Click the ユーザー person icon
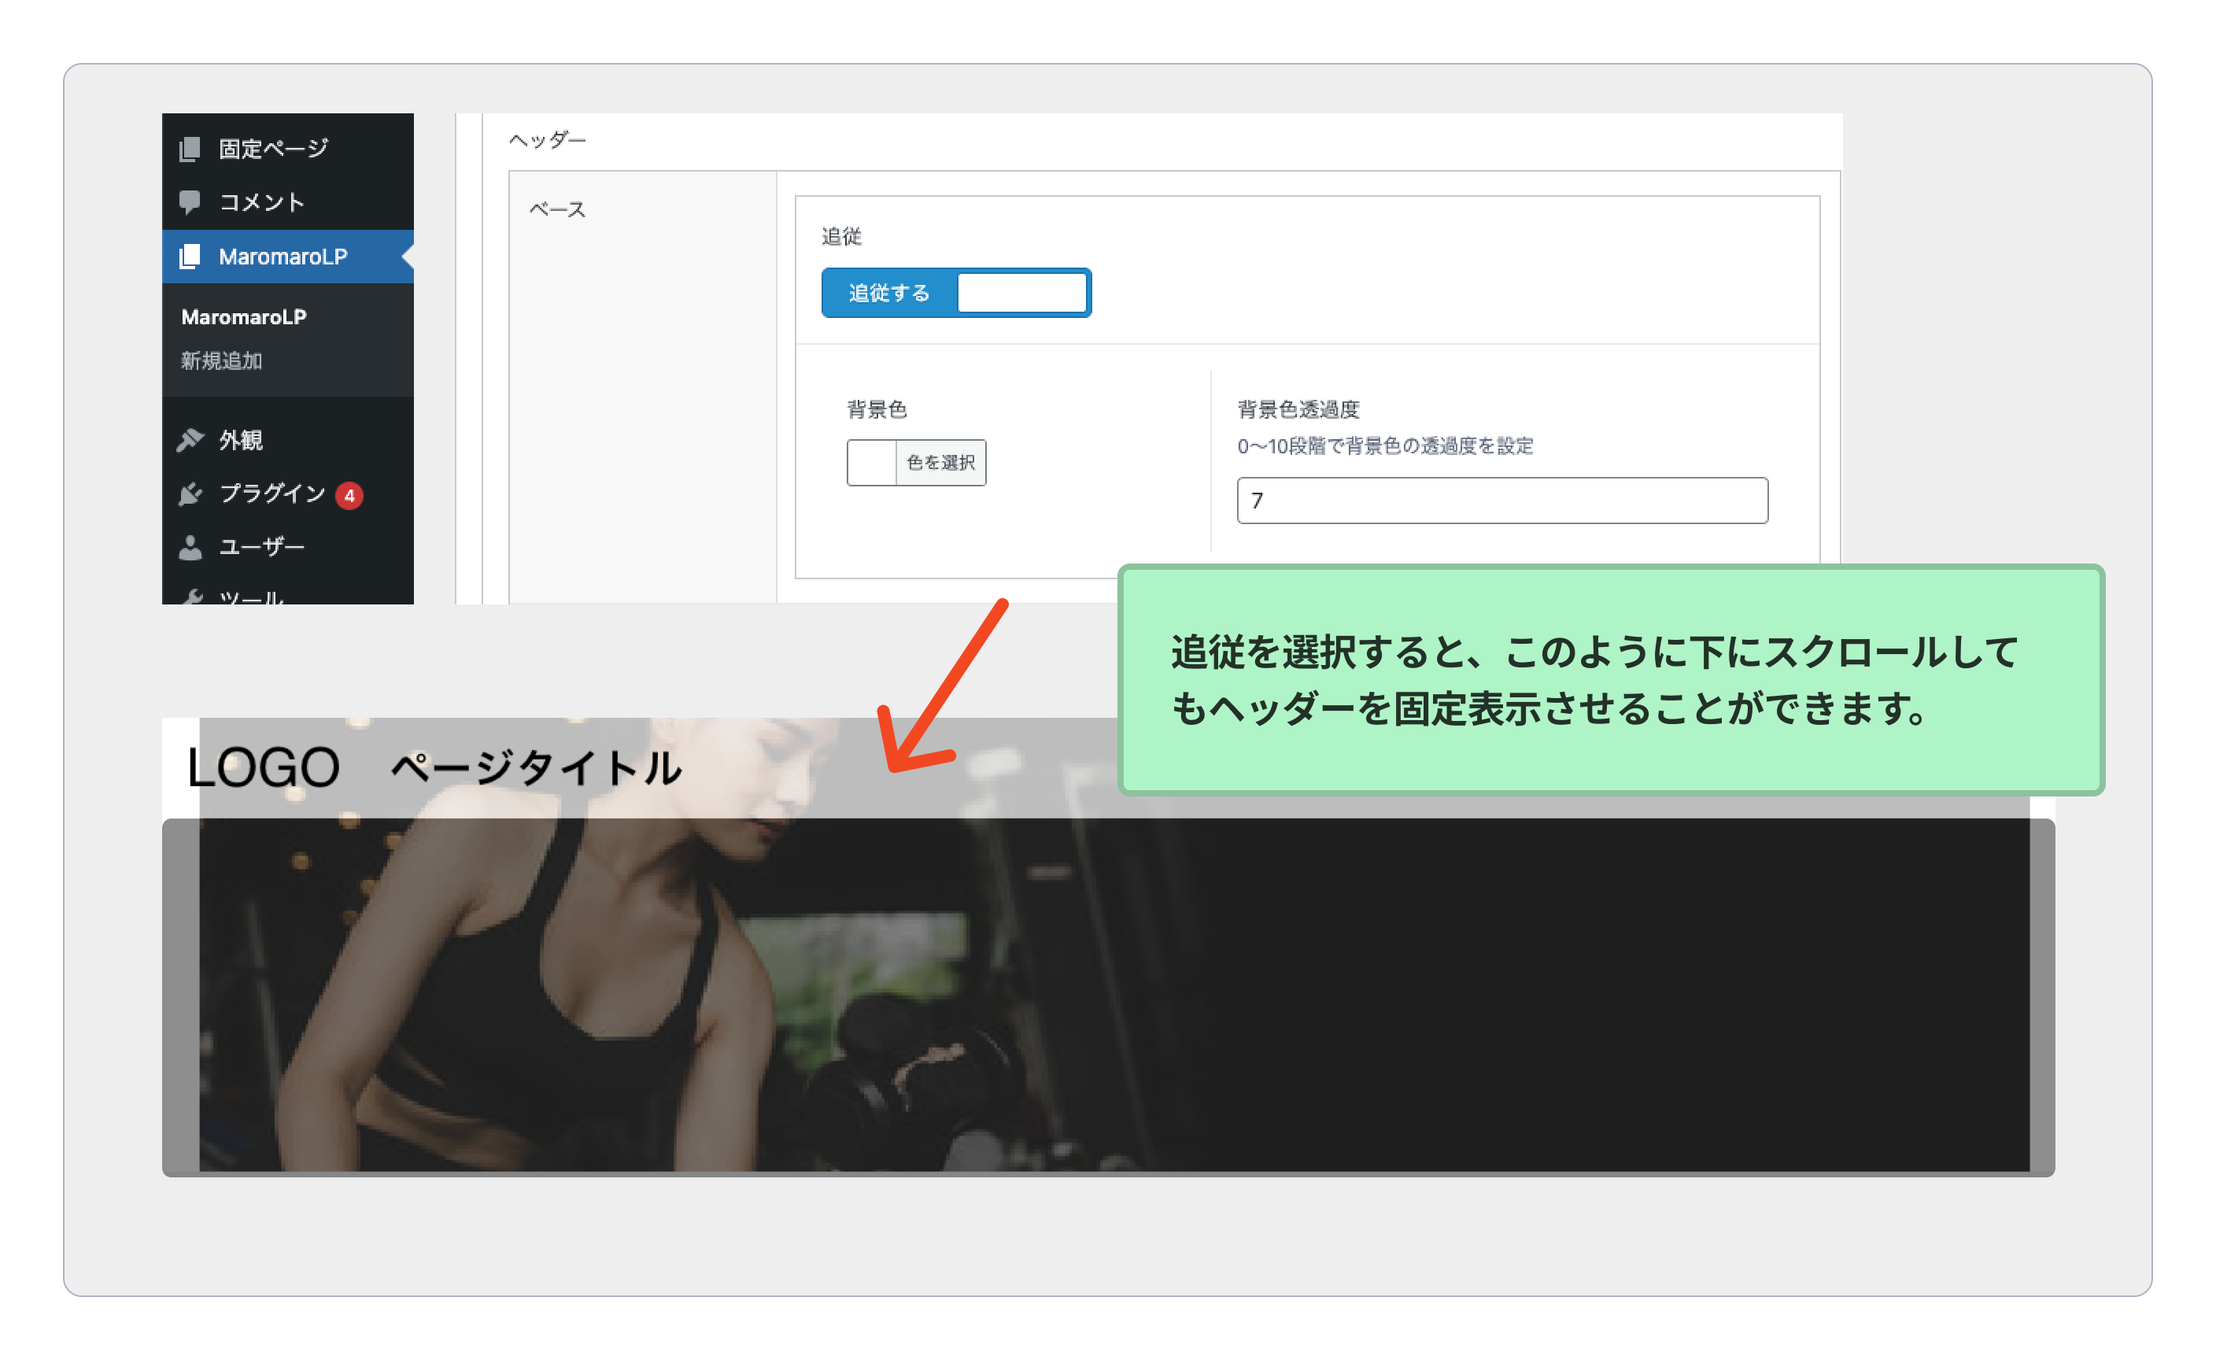This screenshot has height=1360, width=2216. 190,547
